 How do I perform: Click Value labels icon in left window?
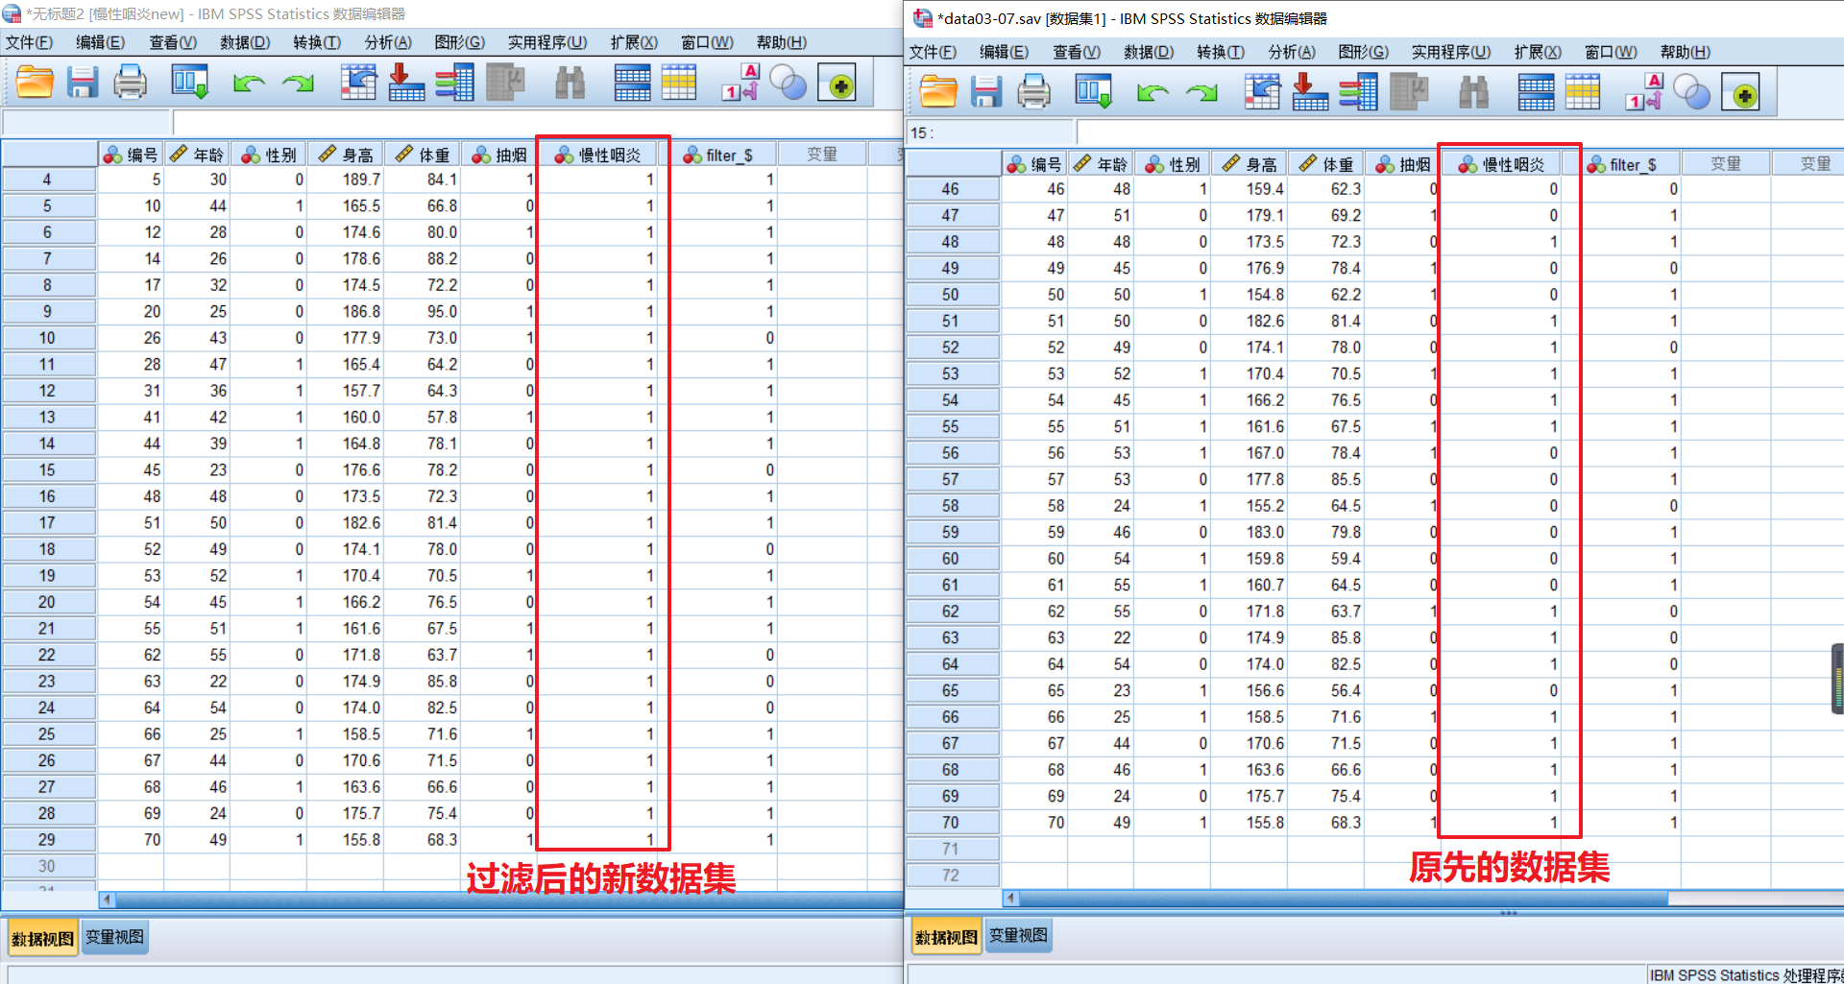(741, 84)
